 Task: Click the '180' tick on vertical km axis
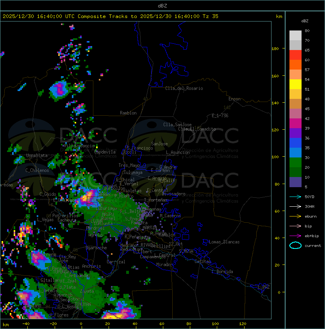[275, 49]
